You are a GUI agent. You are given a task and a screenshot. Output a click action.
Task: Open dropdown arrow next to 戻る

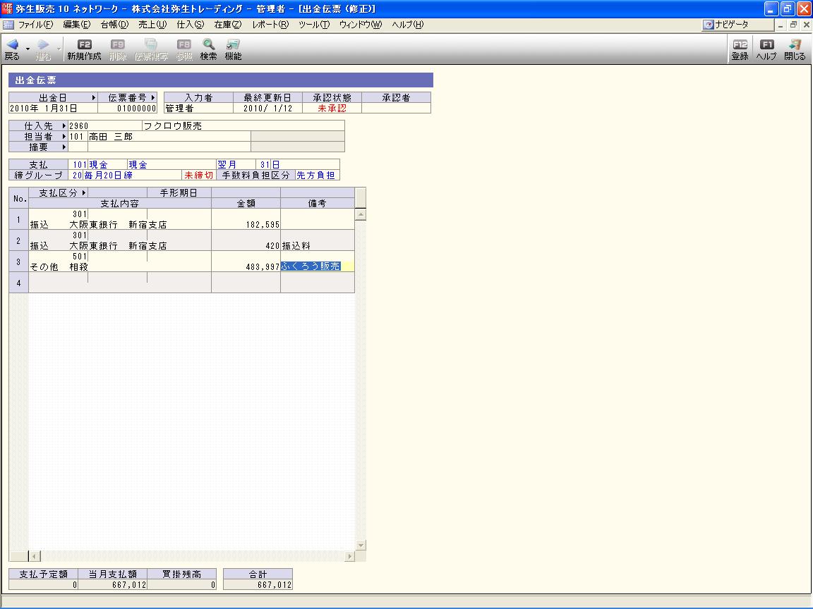click(x=28, y=49)
